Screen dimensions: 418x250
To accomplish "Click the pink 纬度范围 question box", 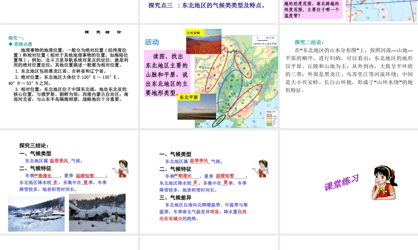I will 312,10.
